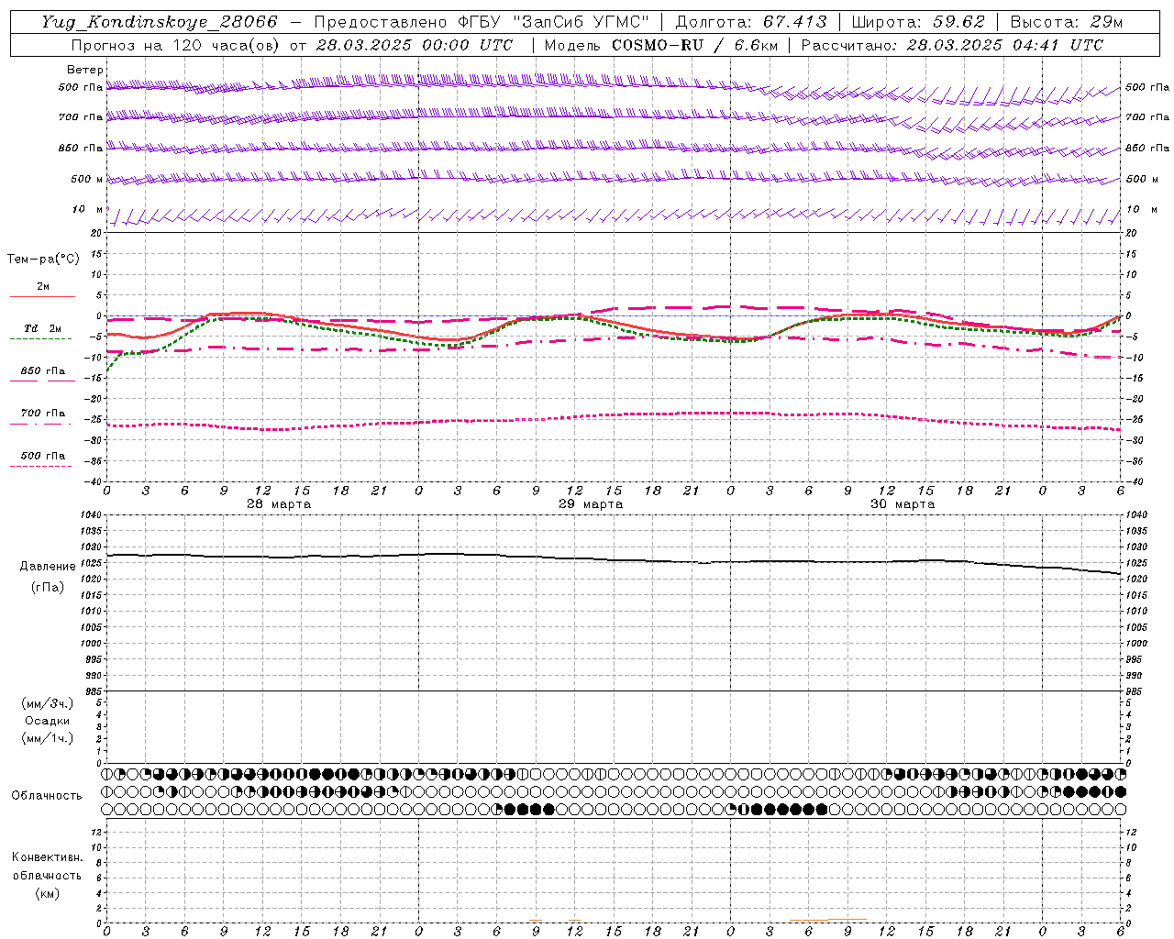Screen dimensions: 1174x939
Task: Click the Долгота: 67.413 header value
Action: pos(750,22)
